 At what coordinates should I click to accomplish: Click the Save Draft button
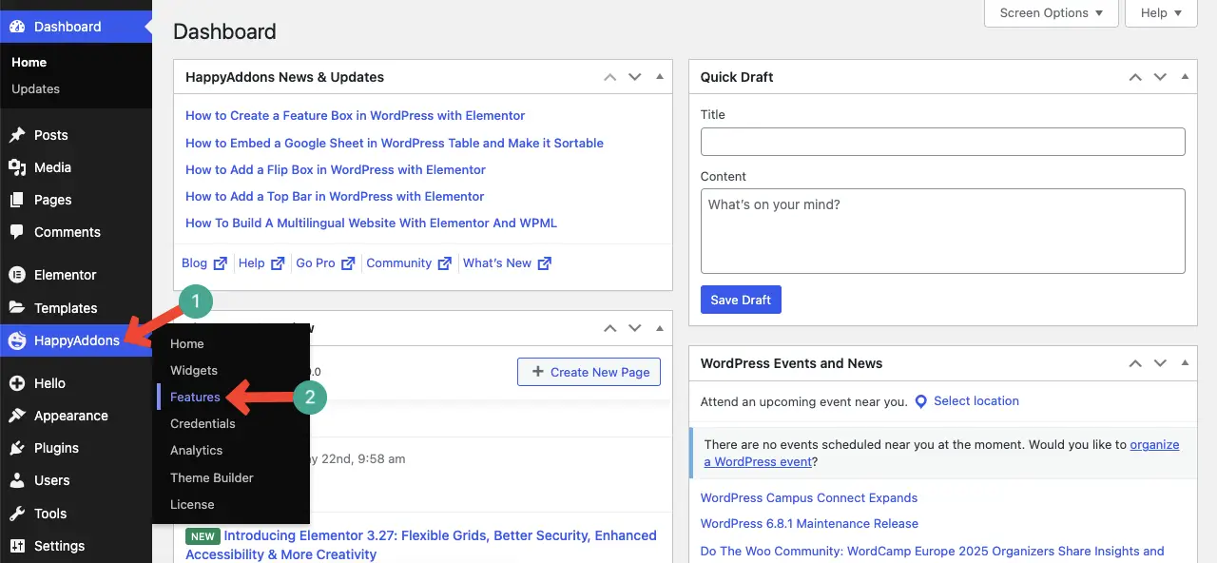tap(741, 300)
